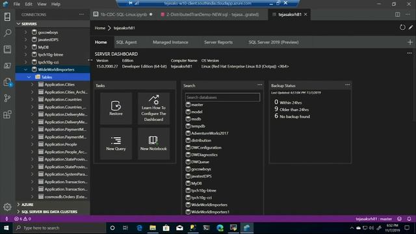
Task: Open the File menu
Action: (x=17, y=4)
